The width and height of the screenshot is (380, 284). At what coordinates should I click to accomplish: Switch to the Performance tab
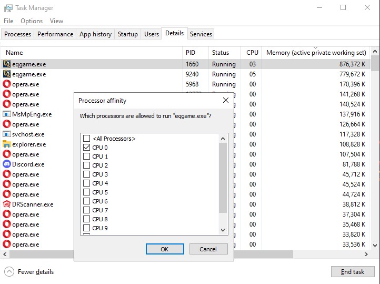(55, 34)
